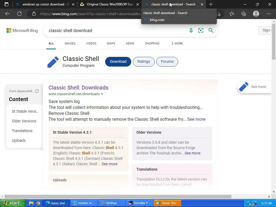Open 'Classic Shell: Downloads' result link
The width and height of the screenshot is (276, 207).
point(78,88)
